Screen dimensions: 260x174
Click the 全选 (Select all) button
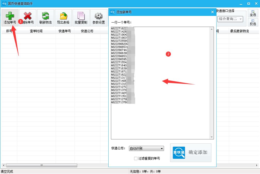[x=253, y=13]
